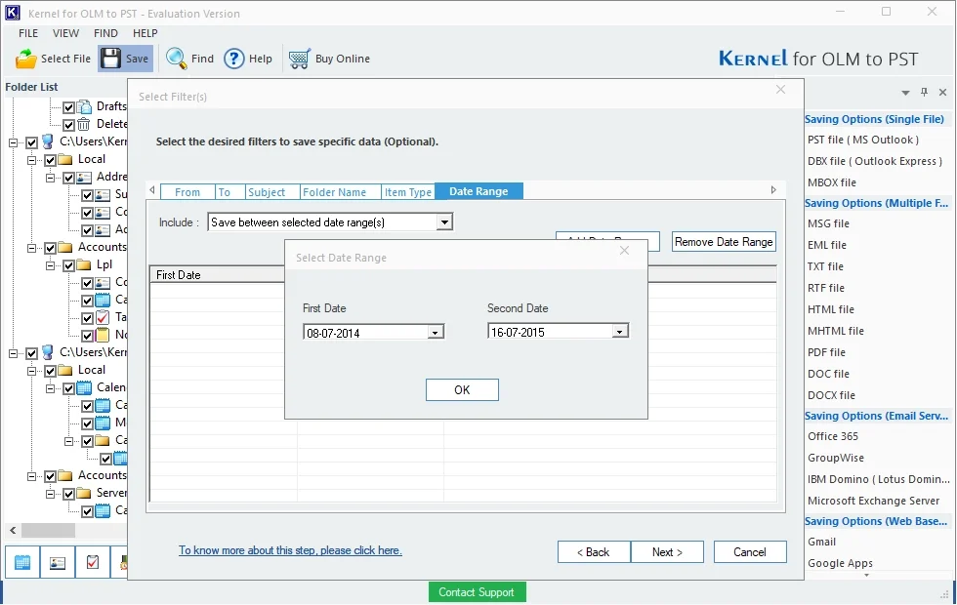Open contacts view icon in bottom bar
Viewport: 957px width, 605px height.
point(58,562)
